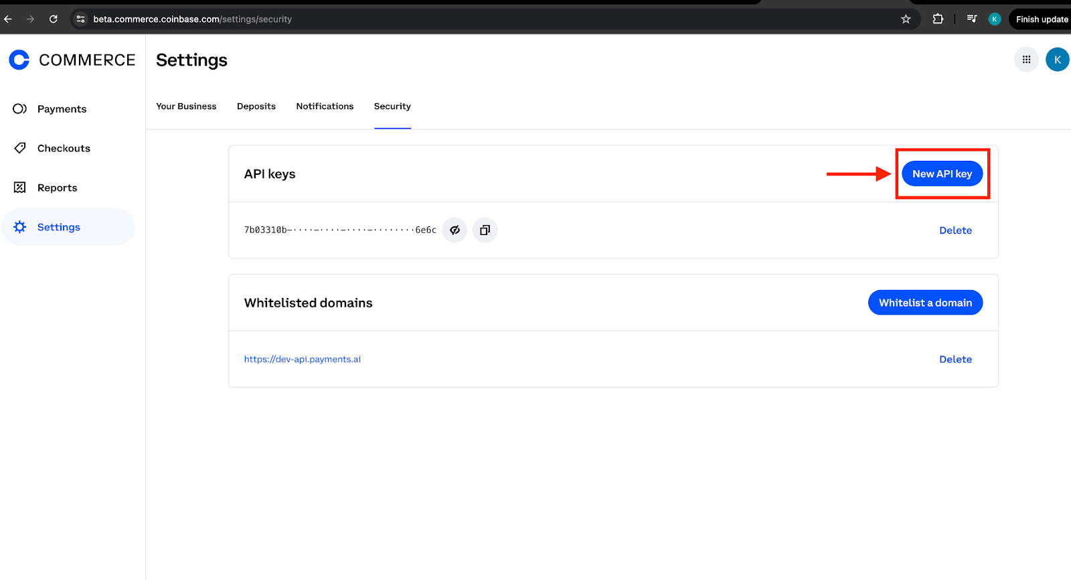Switch to the Your Business tab
The width and height of the screenshot is (1071, 580).
click(x=186, y=106)
